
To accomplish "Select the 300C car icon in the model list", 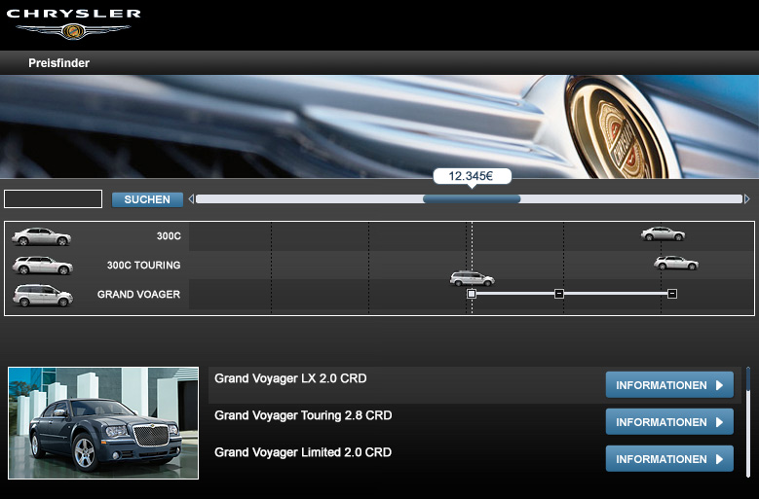I will pos(41,236).
